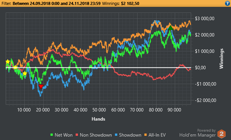The height and width of the screenshot is (140, 231).
Task: Toggle the All-In EV legend label
Action: 157,135
